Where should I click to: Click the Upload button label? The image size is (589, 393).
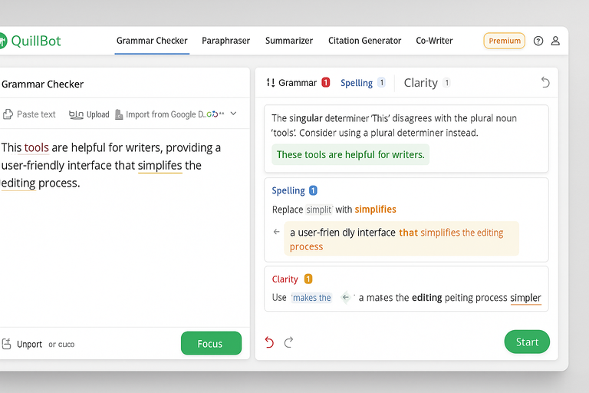click(97, 114)
